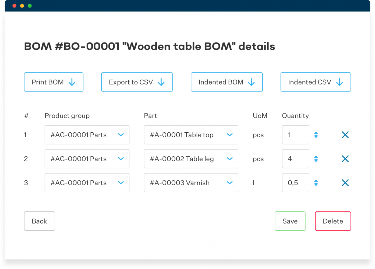Click in the quantity field showing 0,5
Image resolution: width=375 pixels, height=269 pixels.
pos(295,183)
